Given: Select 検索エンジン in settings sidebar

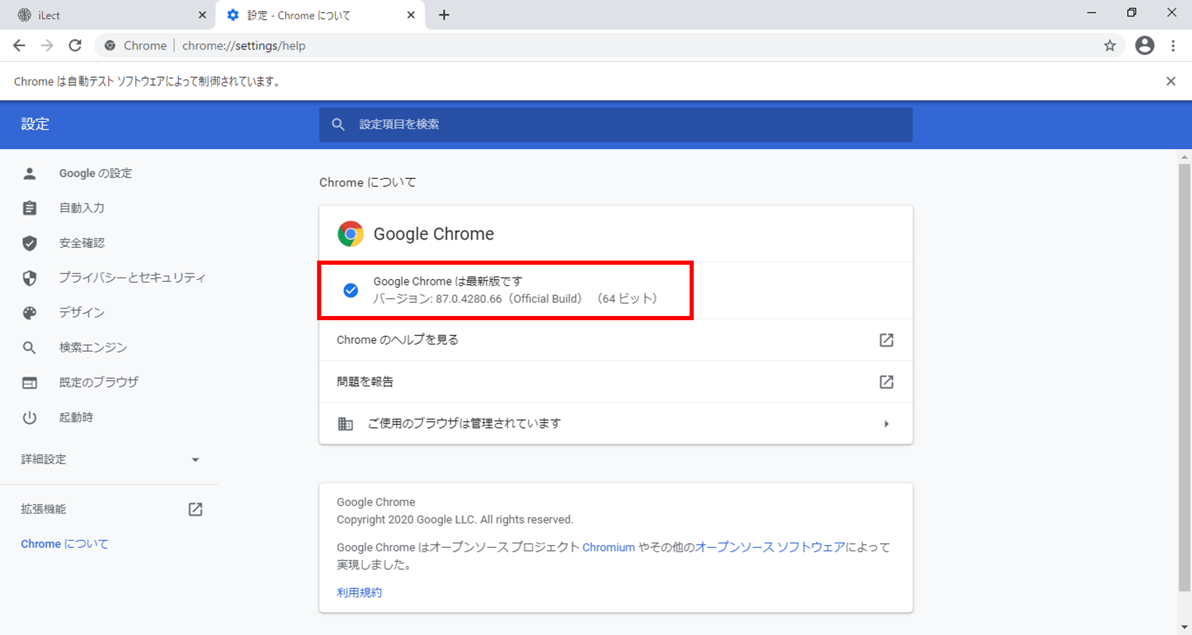Looking at the screenshot, I should 93,348.
